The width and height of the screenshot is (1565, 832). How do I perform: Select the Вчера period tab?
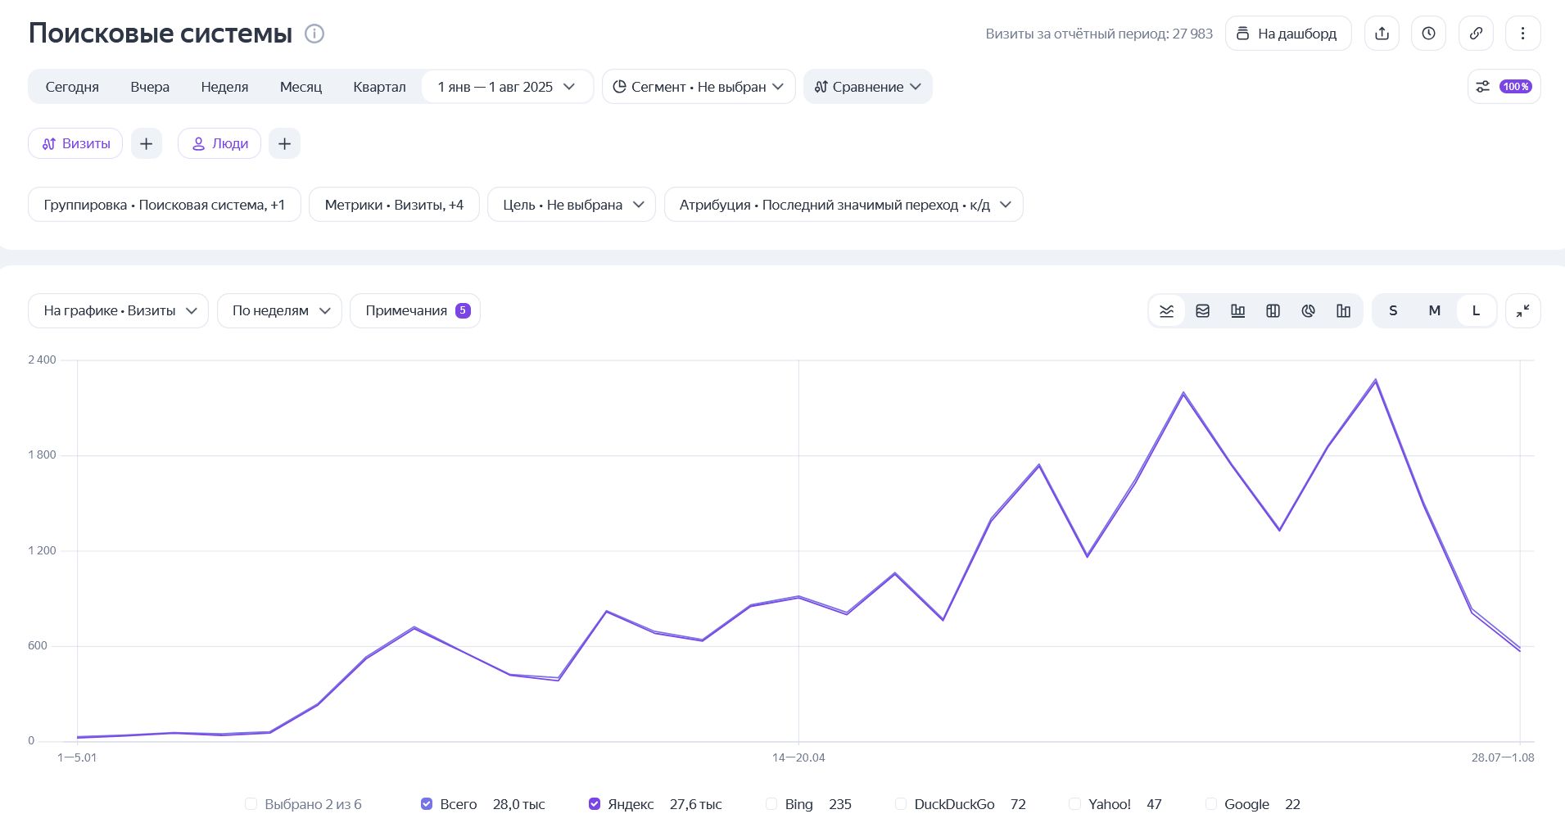pyautogui.click(x=150, y=87)
